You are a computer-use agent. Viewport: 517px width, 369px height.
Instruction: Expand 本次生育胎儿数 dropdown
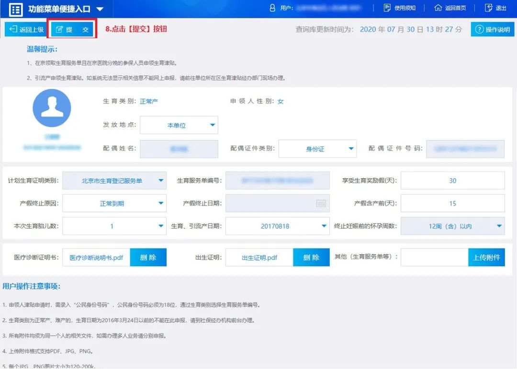pyautogui.click(x=114, y=226)
